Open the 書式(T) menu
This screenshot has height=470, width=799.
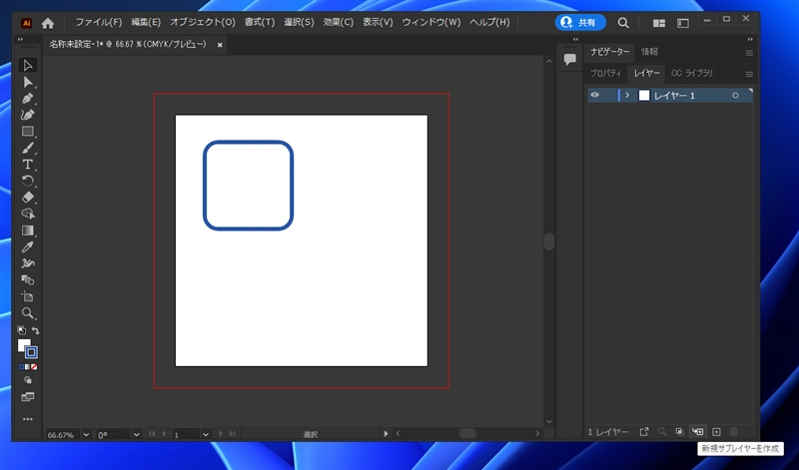(260, 22)
